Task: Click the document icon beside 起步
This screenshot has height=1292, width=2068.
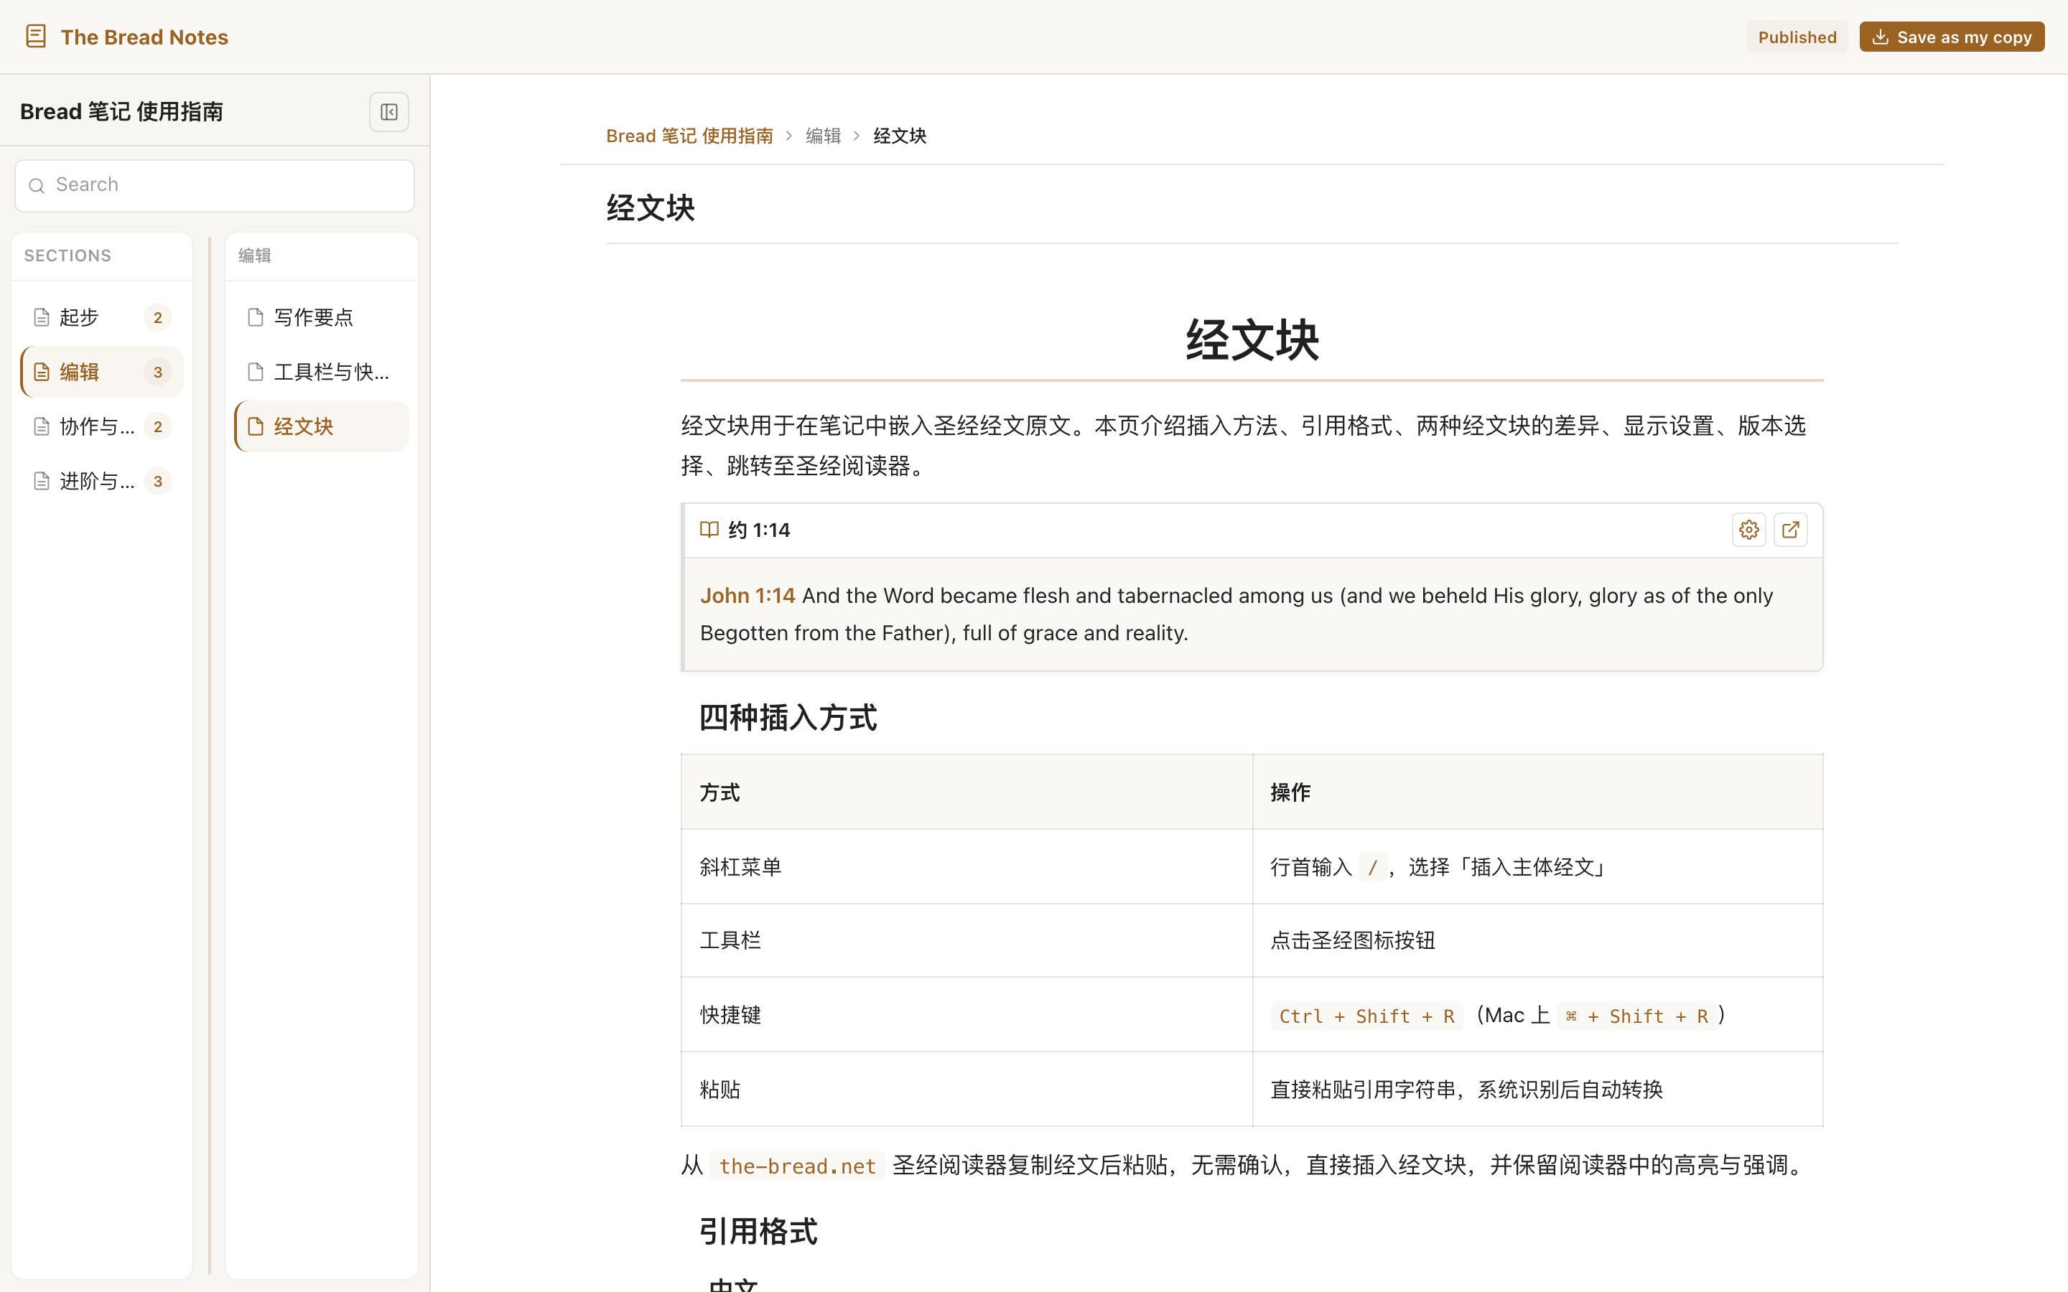Action: pyautogui.click(x=41, y=317)
